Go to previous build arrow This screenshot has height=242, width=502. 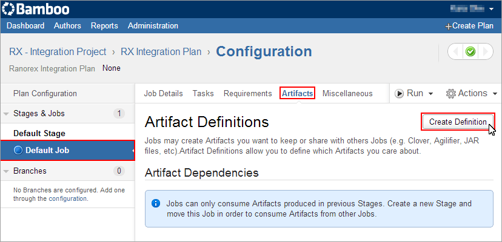pos(456,51)
